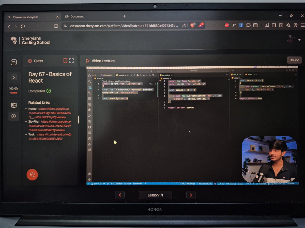Go to next lesson with right arrow
The height and width of the screenshot is (228, 305).
coord(191,195)
